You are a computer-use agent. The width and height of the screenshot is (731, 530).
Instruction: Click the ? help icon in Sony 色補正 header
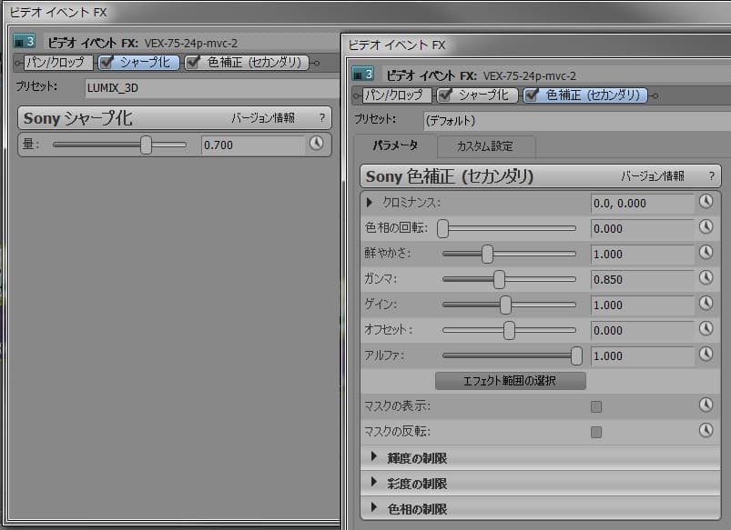coord(711,176)
